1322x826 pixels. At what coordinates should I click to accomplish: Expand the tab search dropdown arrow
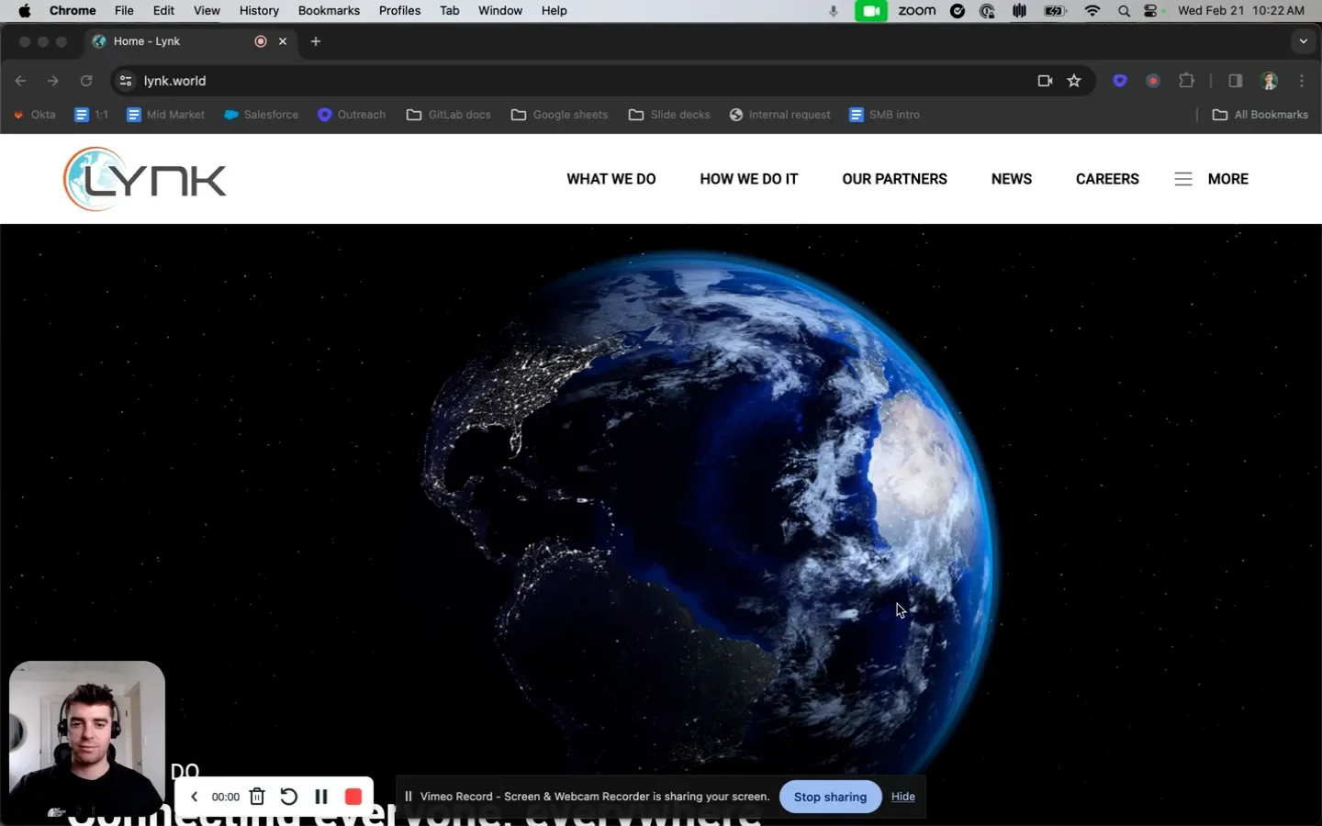[1303, 41]
